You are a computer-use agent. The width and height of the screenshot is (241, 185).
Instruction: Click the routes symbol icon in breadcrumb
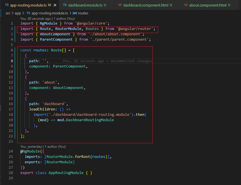pos(75,13)
